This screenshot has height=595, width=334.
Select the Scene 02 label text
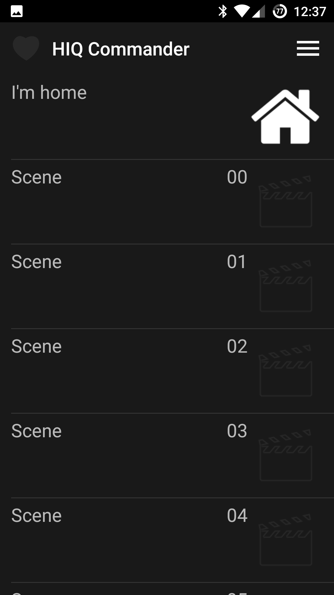[36, 346]
